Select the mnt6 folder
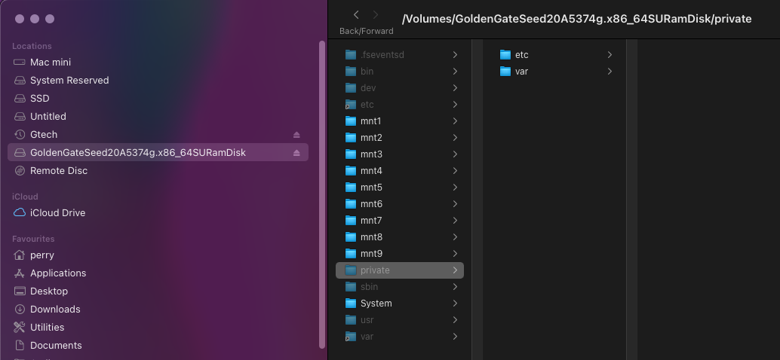The width and height of the screenshot is (780, 360). tap(400, 204)
